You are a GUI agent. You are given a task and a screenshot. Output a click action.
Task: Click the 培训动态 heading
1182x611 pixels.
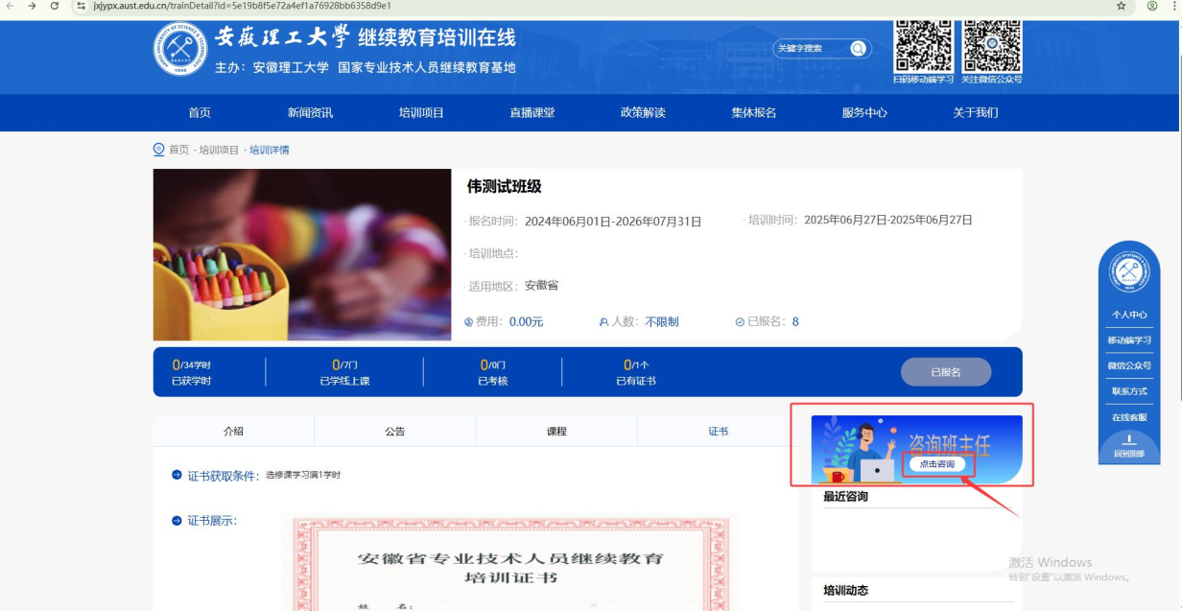[845, 590]
